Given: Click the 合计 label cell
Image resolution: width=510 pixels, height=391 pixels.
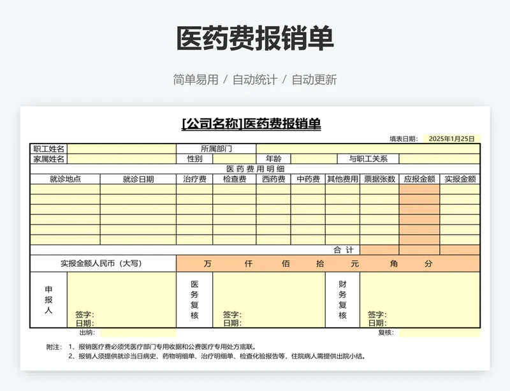Looking at the screenshot, I should [195, 250].
